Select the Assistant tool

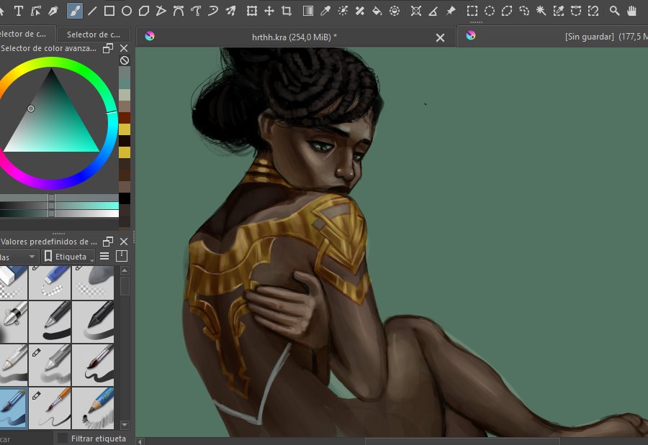tap(415, 11)
